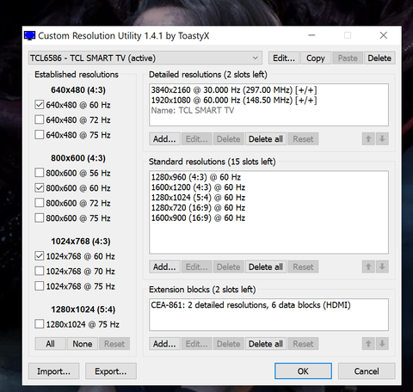Open the Import... dialog
Viewport: 413px width, 392px height.
(53, 371)
